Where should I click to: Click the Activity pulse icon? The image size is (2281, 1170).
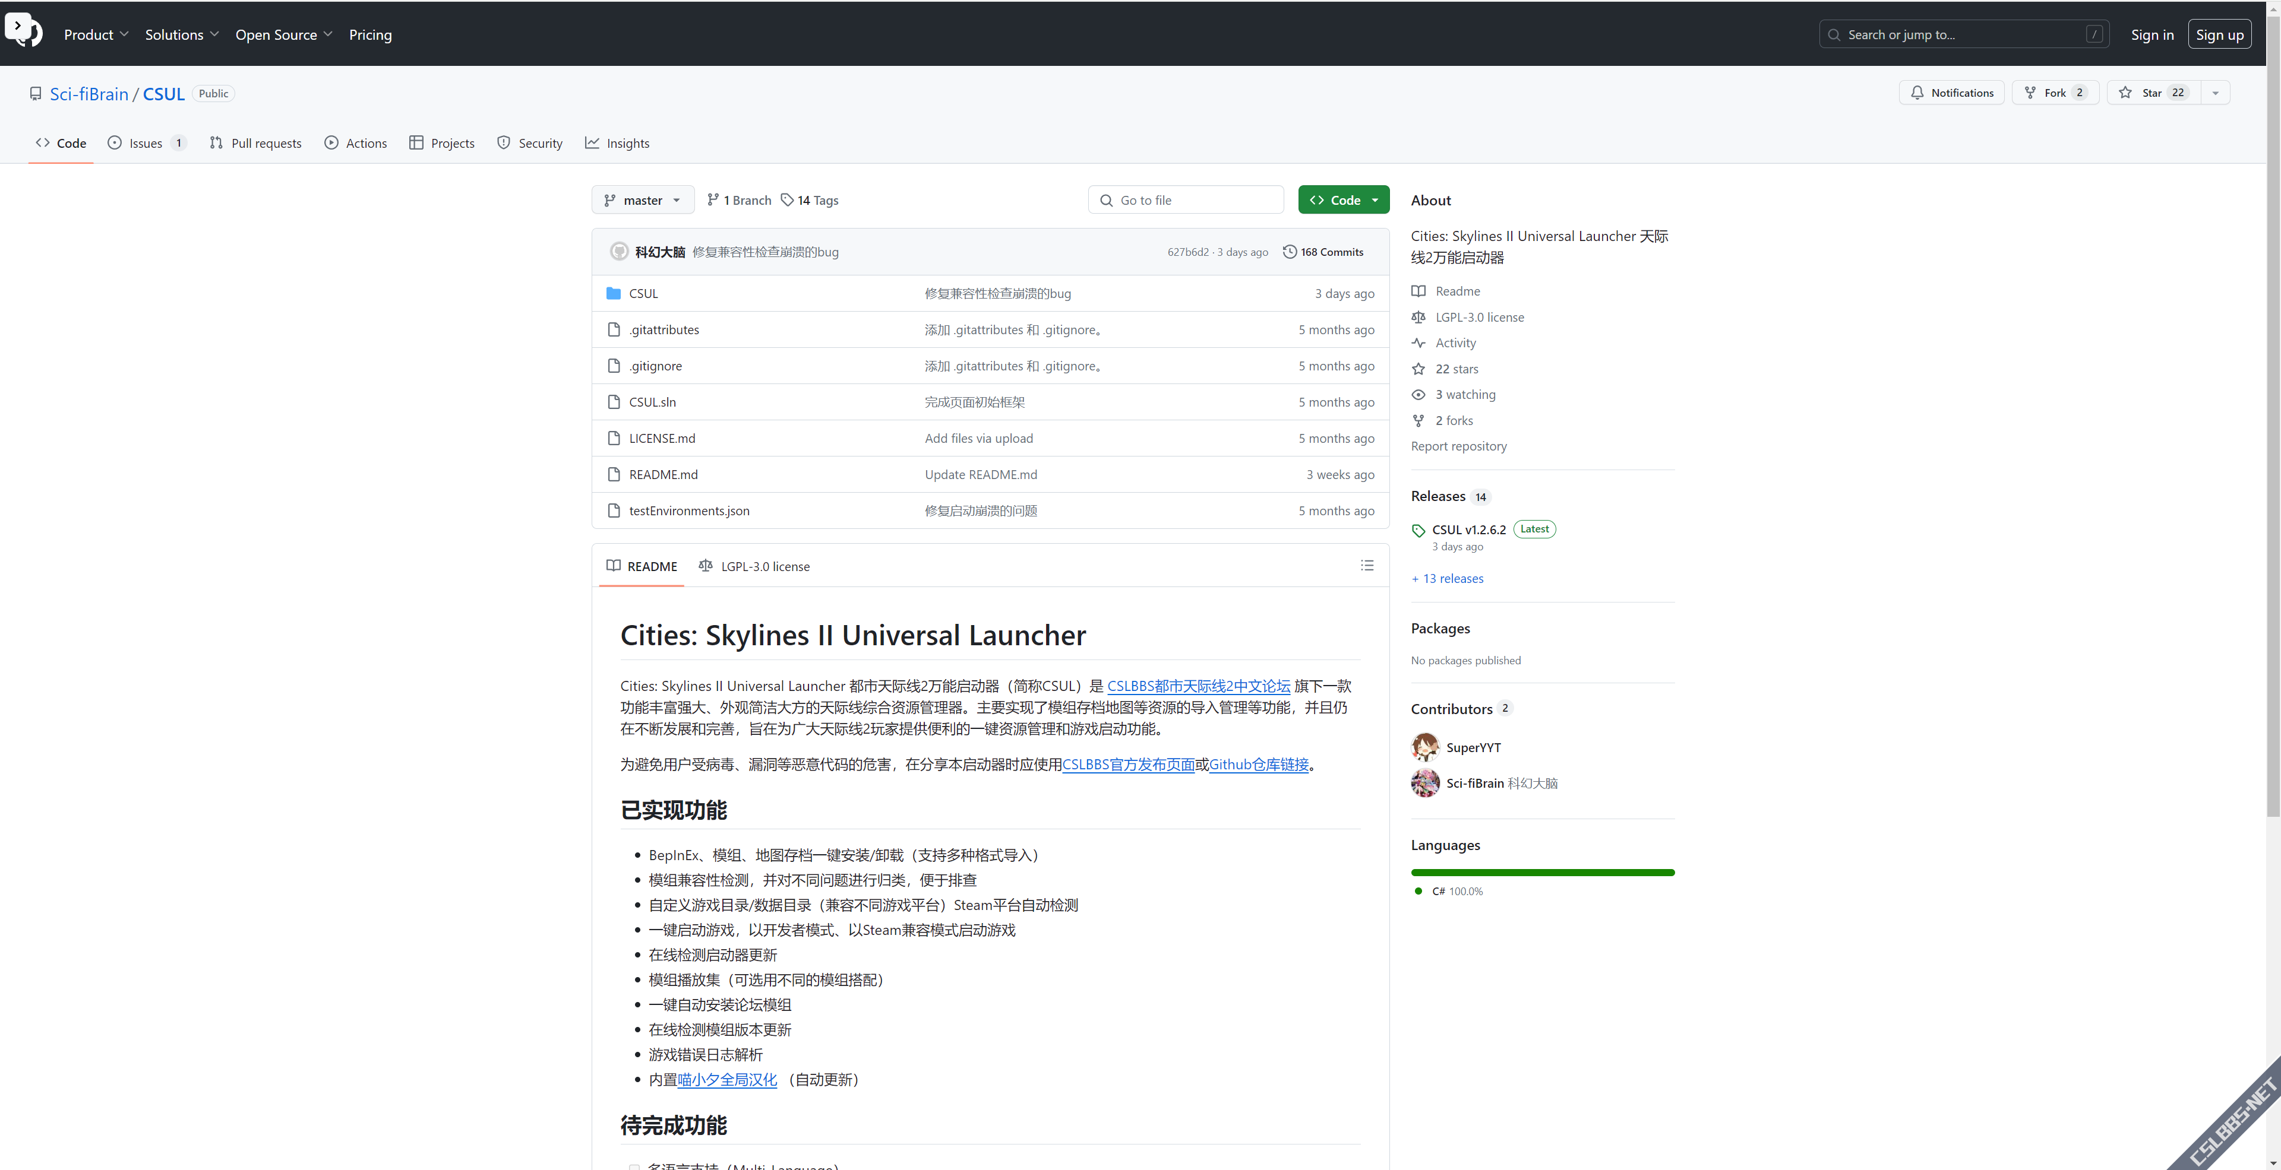pos(1418,343)
